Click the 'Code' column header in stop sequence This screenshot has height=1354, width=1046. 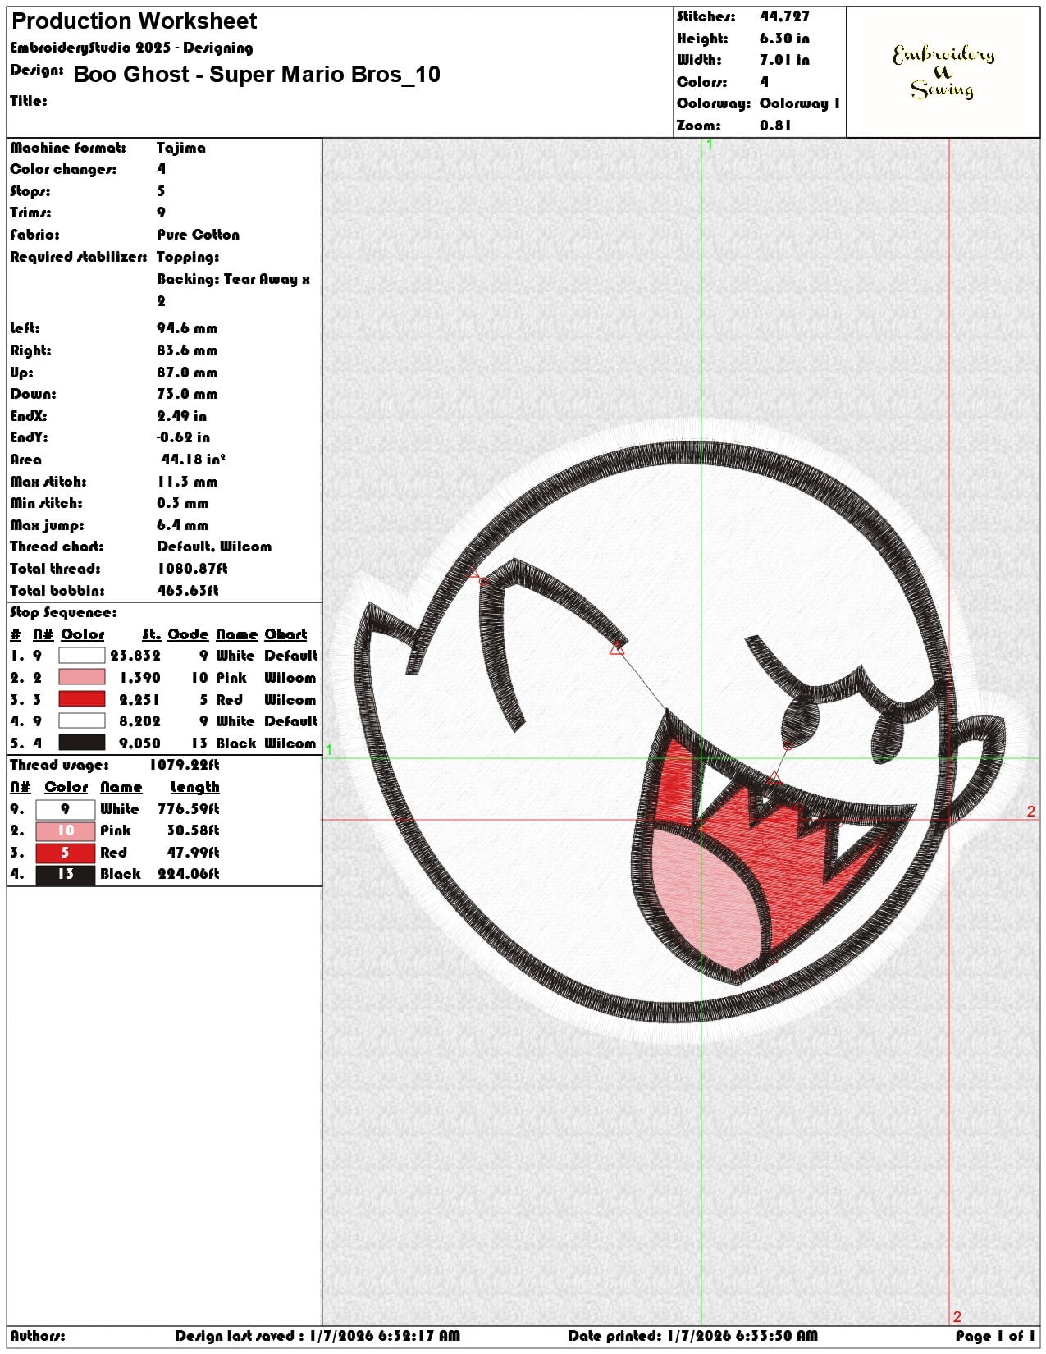pyautogui.click(x=188, y=634)
